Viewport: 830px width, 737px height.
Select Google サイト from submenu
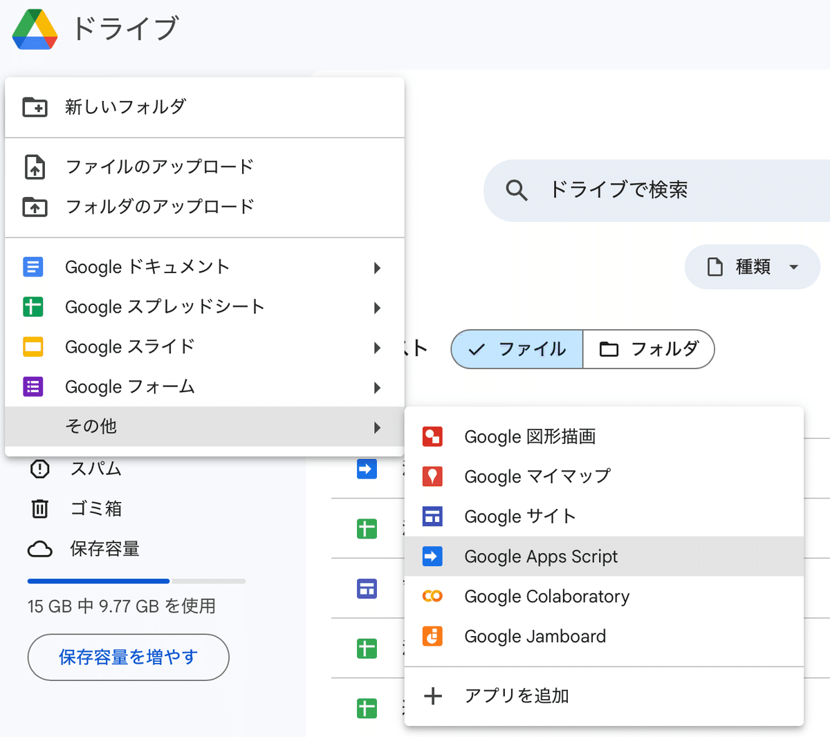click(x=604, y=516)
